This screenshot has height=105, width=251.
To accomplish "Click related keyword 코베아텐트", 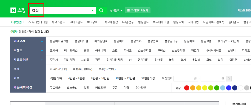I will [x=76, y=22].
